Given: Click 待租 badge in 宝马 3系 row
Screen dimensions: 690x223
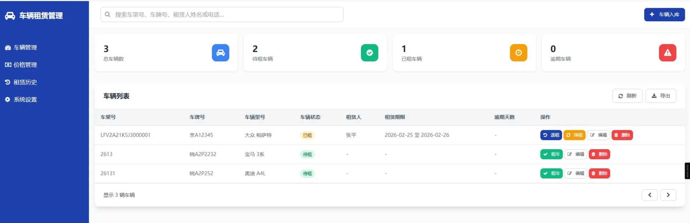Looking at the screenshot, I should point(307,154).
